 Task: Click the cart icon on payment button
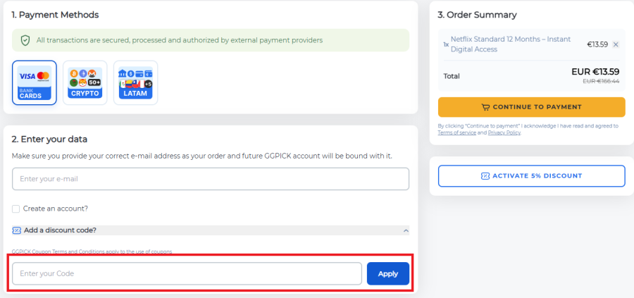[x=485, y=107]
